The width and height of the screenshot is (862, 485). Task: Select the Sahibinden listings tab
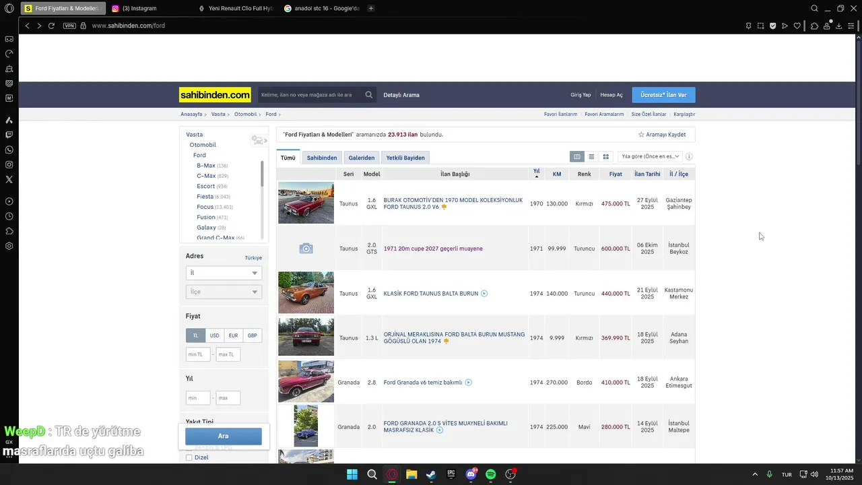(x=322, y=158)
